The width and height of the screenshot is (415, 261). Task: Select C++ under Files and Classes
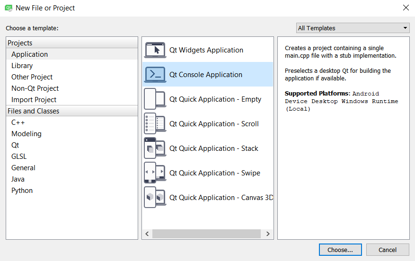click(x=18, y=122)
